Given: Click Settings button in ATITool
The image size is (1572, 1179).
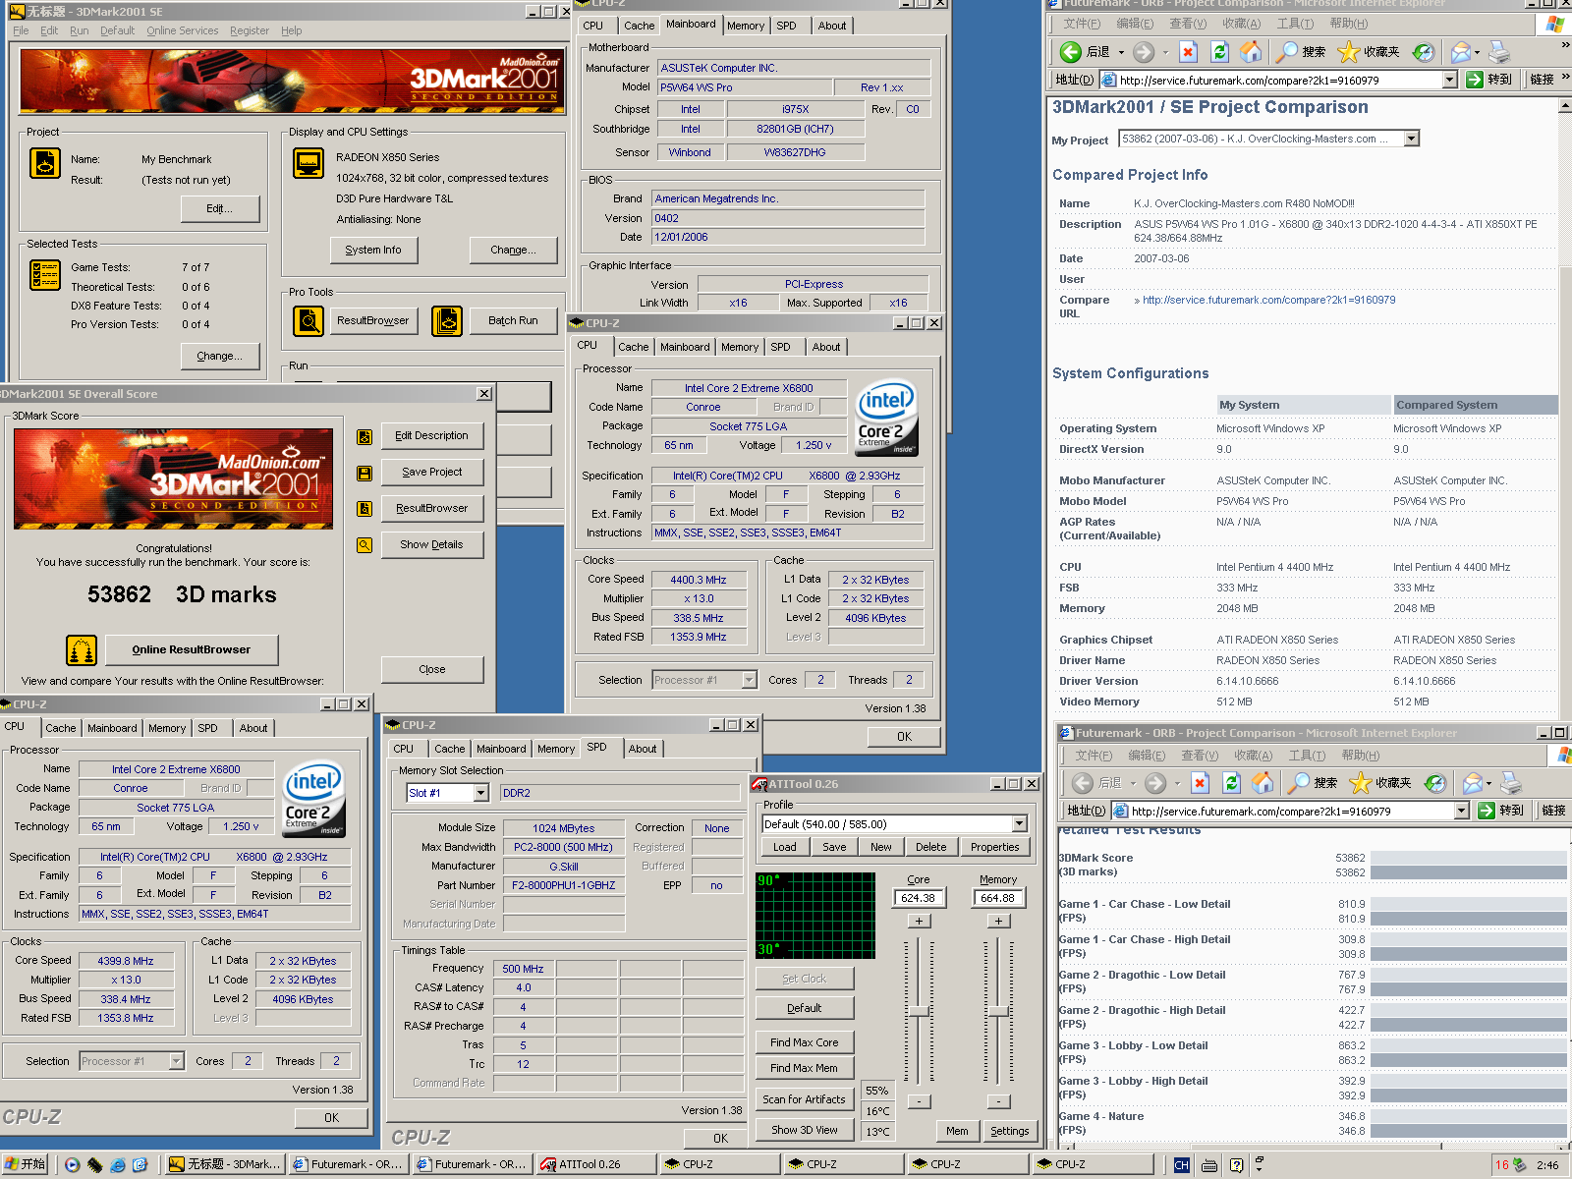Looking at the screenshot, I should click(1010, 1131).
